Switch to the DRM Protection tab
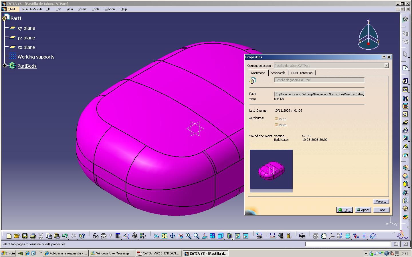 click(302, 73)
